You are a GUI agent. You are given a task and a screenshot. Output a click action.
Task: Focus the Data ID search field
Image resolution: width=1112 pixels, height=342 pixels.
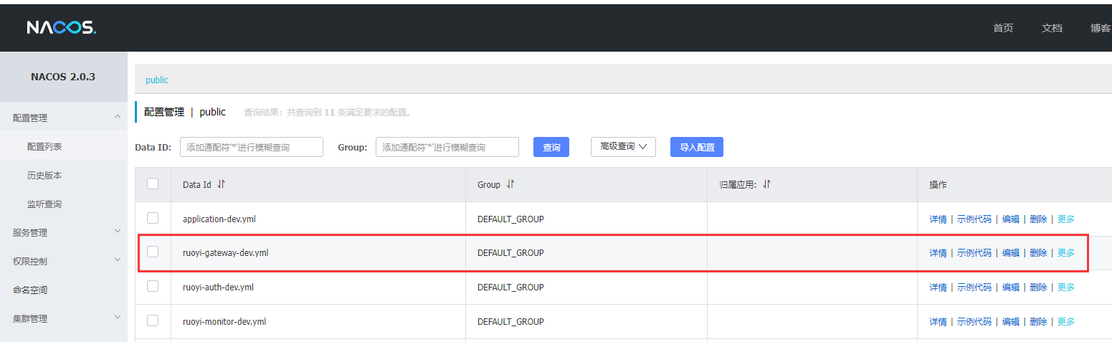click(x=252, y=147)
